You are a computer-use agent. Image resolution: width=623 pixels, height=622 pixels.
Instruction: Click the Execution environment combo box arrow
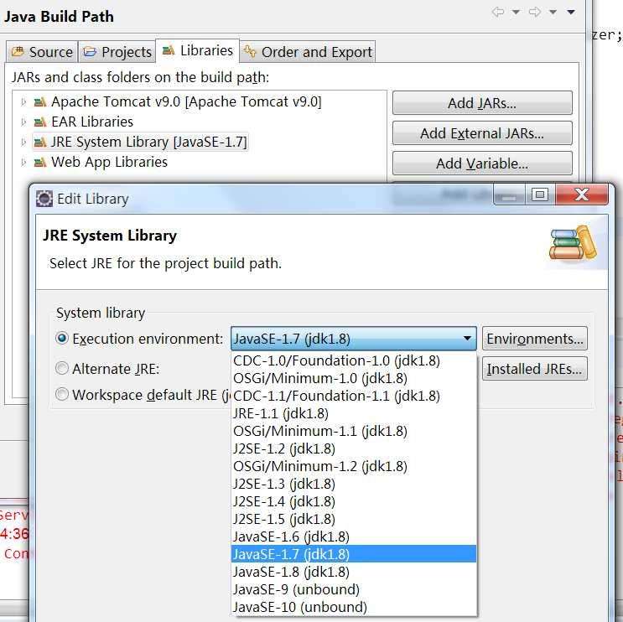click(x=467, y=339)
